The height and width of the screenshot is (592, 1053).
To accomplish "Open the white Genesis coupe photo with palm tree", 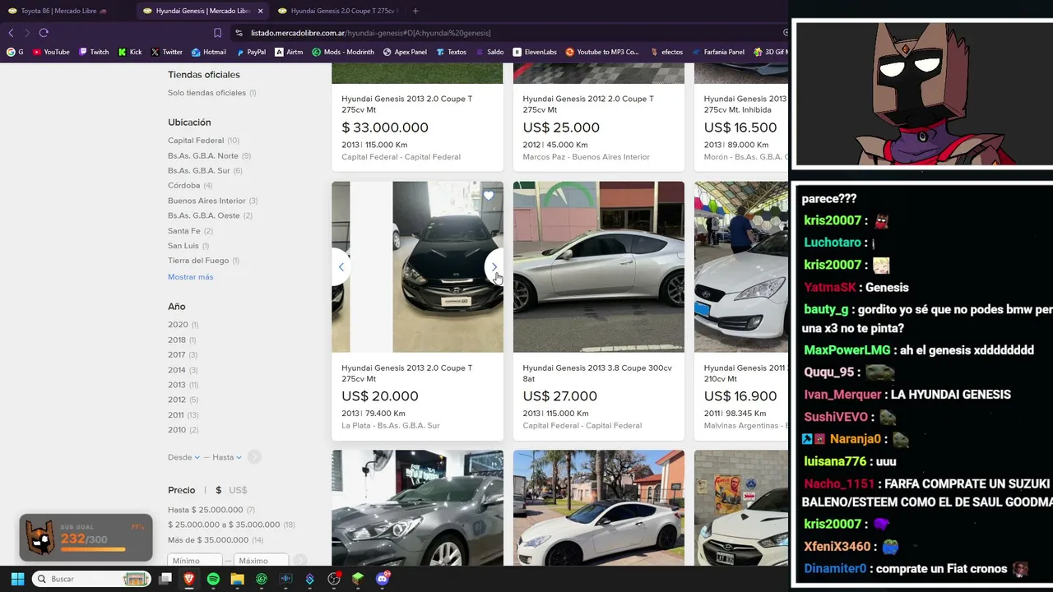I will (x=599, y=508).
